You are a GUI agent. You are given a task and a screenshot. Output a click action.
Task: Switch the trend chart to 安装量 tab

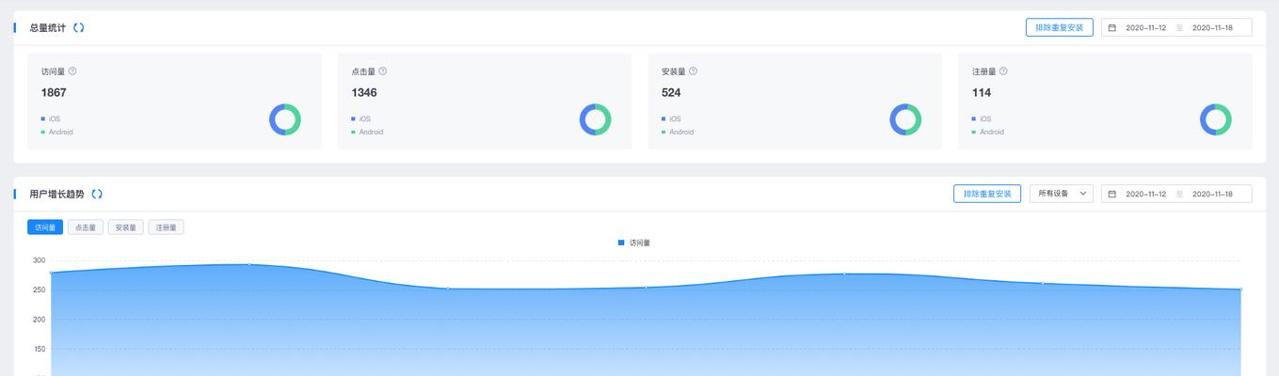coord(125,227)
